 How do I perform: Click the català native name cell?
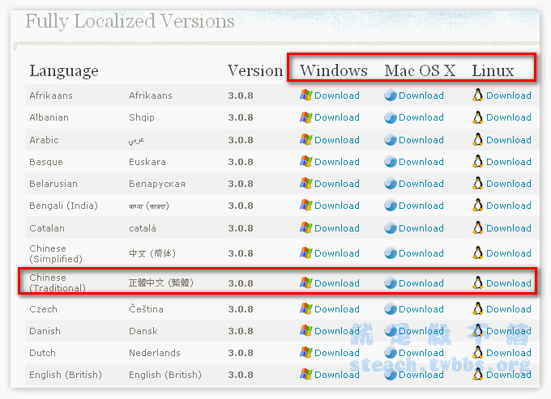pyautogui.click(x=143, y=228)
